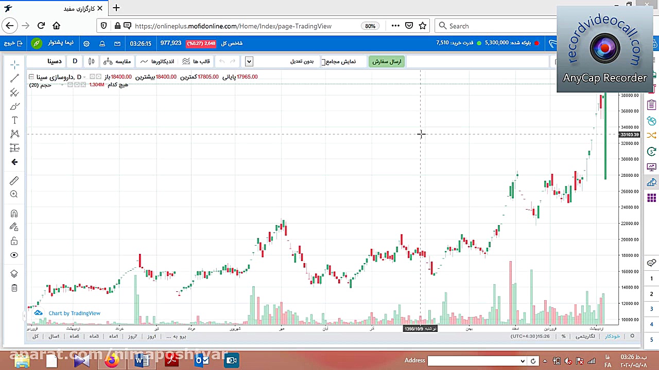Open account settings gear in top bar
659x370 pixels.
tap(86, 44)
